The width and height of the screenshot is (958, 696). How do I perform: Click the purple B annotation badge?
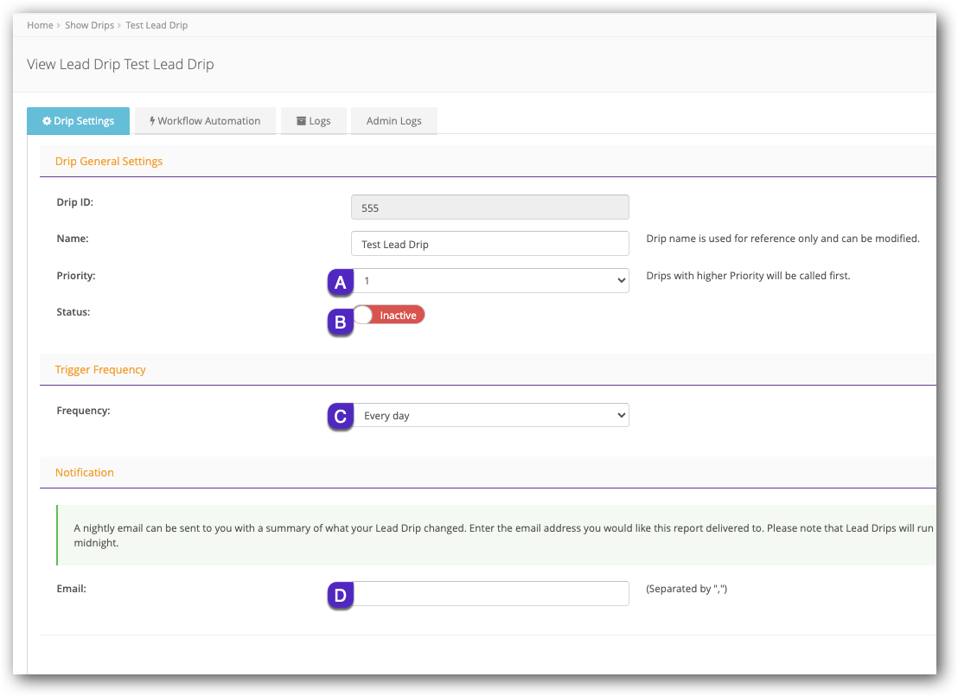[x=340, y=322]
